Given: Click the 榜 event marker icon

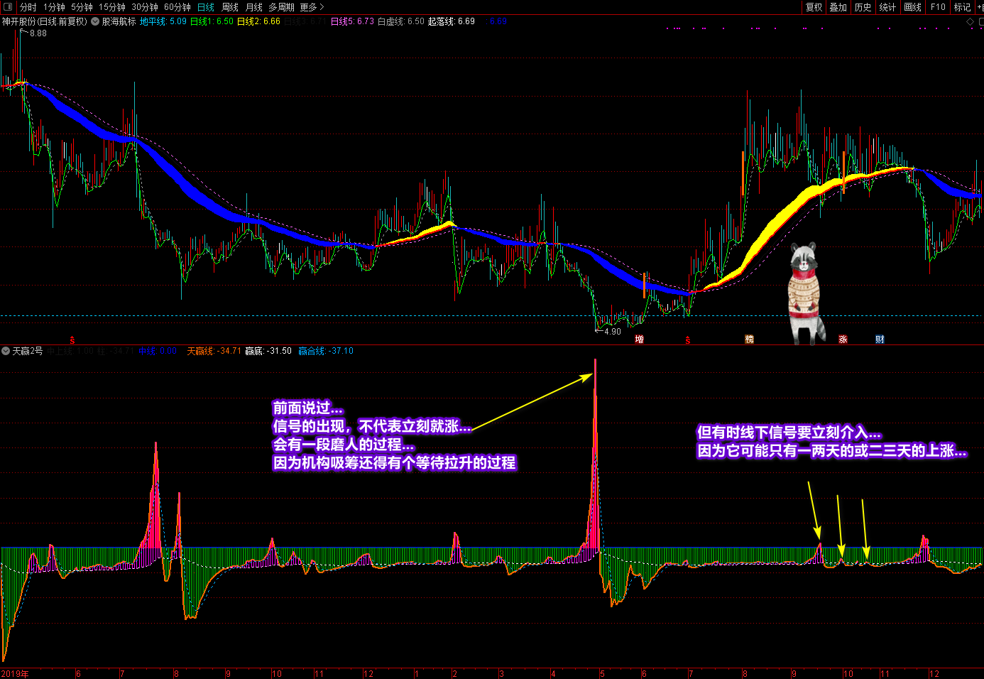Looking at the screenshot, I should pos(749,339).
